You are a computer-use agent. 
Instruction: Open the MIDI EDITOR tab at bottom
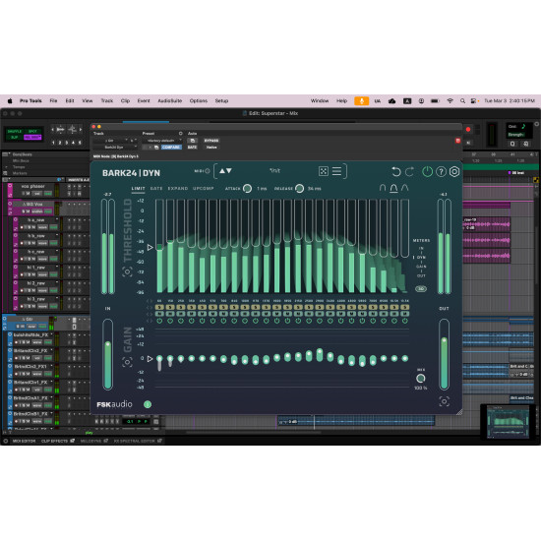point(24,441)
